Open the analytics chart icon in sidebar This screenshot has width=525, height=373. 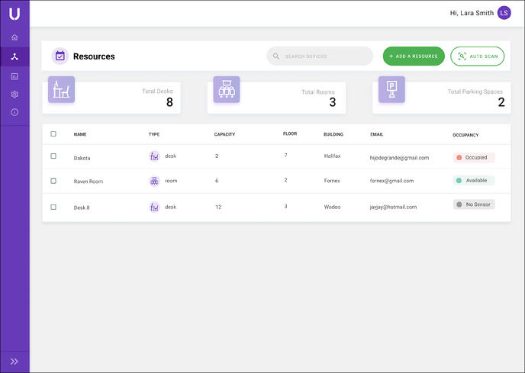click(x=14, y=76)
